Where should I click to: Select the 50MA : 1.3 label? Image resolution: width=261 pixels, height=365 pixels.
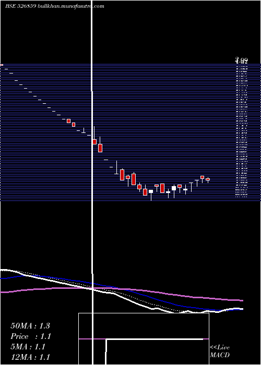(x=30, y=326)
